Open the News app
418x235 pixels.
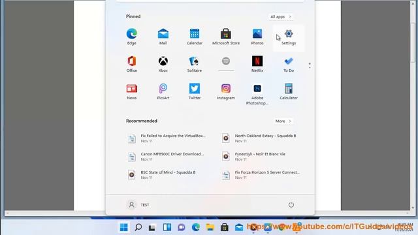(132, 91)
